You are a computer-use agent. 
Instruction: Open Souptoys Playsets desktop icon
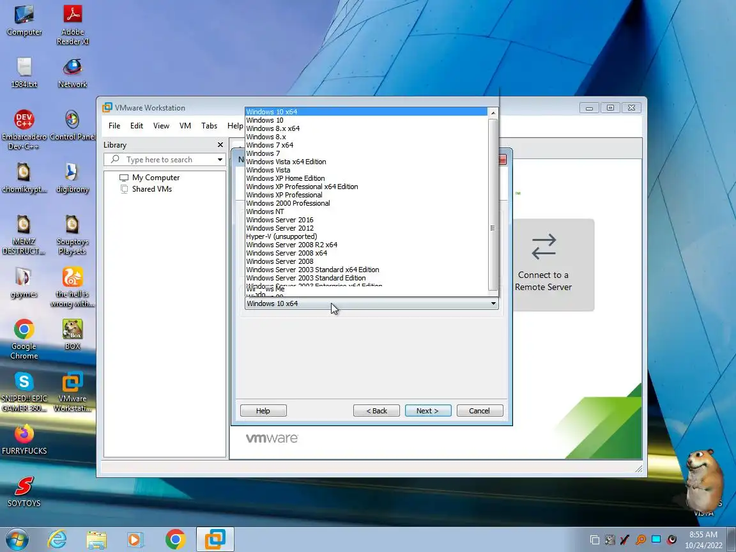[73, 234]
